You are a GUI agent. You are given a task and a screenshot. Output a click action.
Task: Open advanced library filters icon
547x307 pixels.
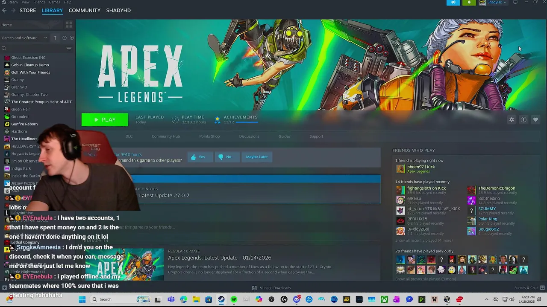(69, 49)
